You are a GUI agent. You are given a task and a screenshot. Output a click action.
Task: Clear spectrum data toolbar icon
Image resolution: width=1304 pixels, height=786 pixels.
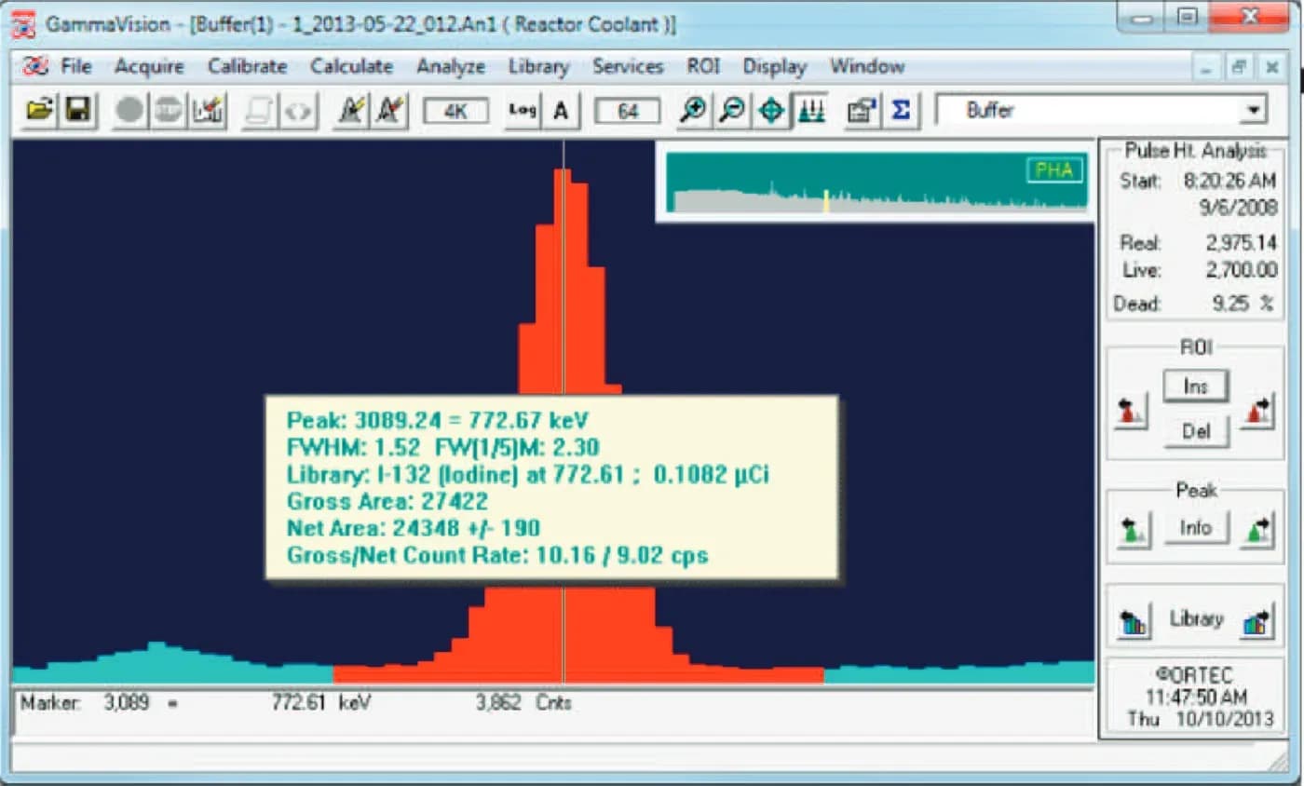pos(207,111)
